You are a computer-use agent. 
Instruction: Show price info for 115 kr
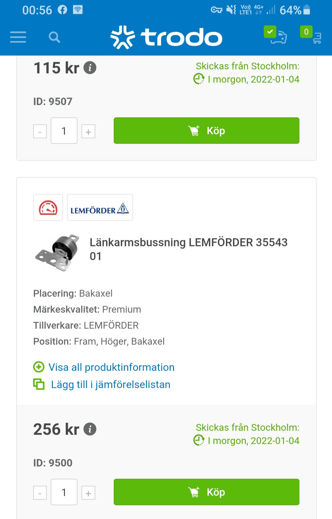tap(90, 68)
